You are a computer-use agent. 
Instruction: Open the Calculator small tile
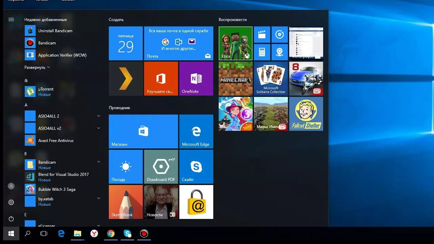(262, 52)
